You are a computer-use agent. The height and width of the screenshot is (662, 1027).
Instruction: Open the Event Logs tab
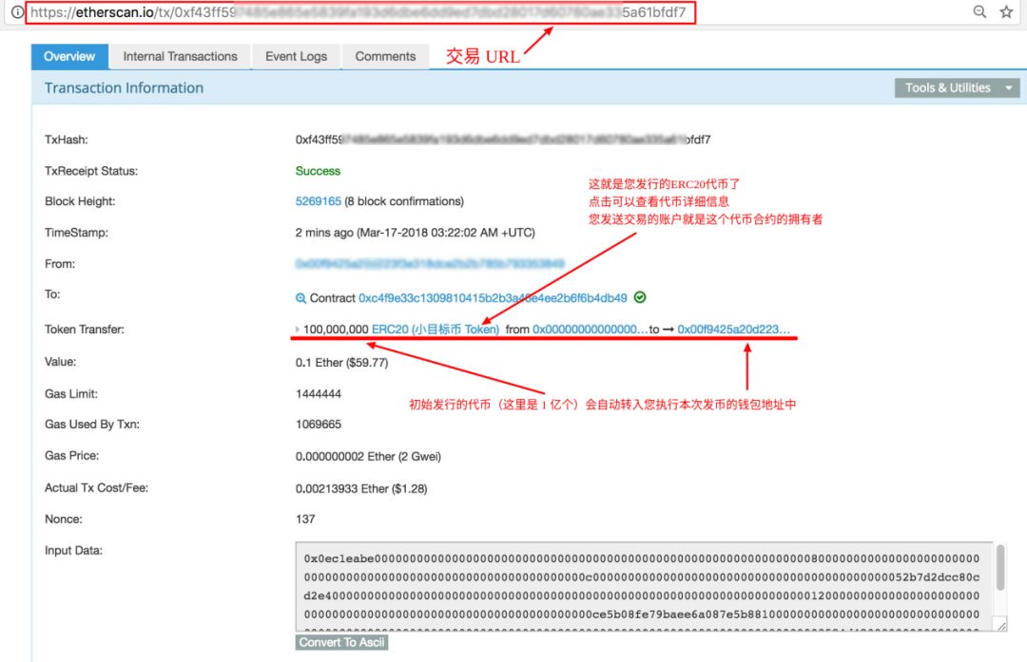pyautogui.click(x=296, y=57)
